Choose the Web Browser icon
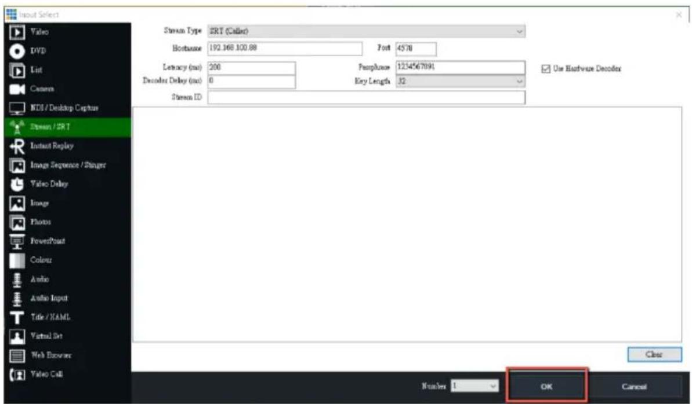Screen dimensions: 692x404 point(17,355)
